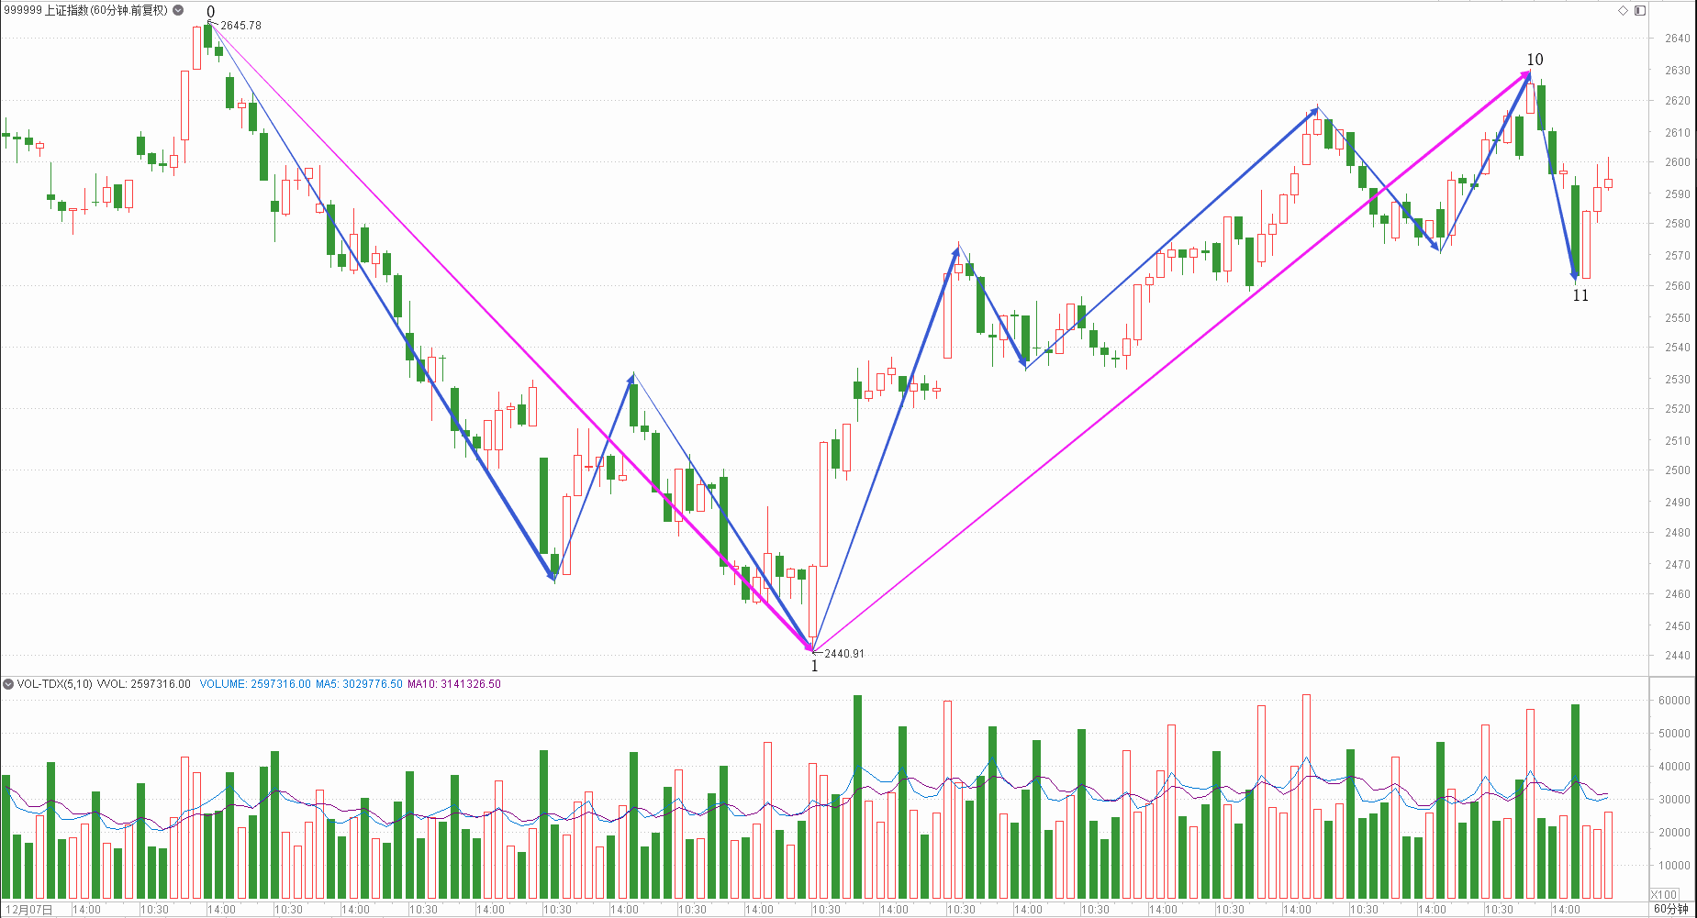The height and width of the screenshot is (918, 1697).
Task: Click the VVOL: 2597316.00 value
Action: pyautogui.click(x=144, y=684)
